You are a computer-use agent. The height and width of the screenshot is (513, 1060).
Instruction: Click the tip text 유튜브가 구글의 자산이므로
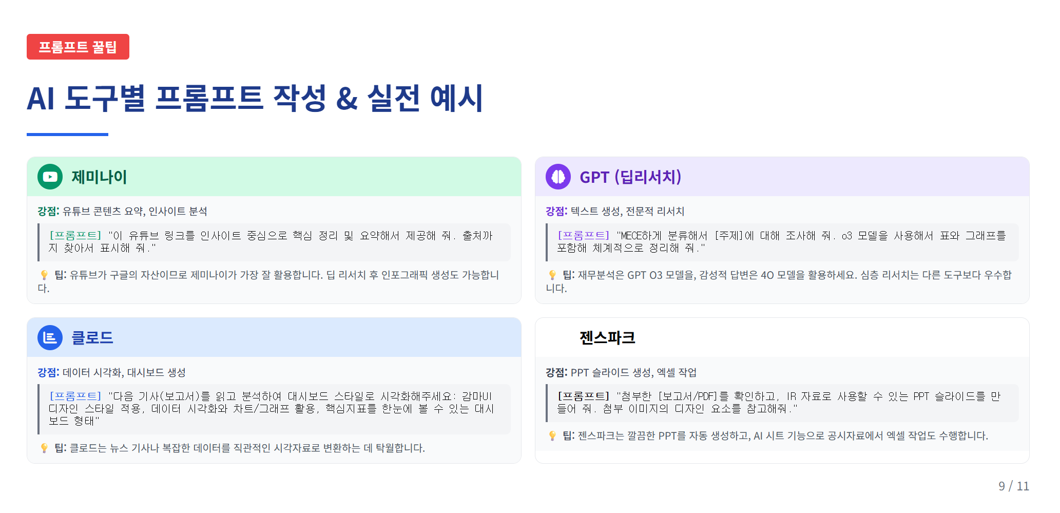(x=268, y=281)
